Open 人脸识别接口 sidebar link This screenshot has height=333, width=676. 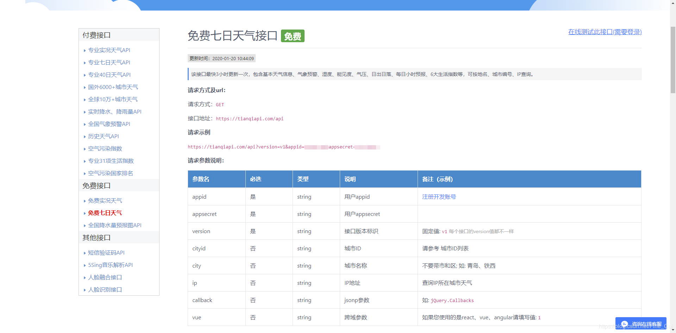pos(105,290)
